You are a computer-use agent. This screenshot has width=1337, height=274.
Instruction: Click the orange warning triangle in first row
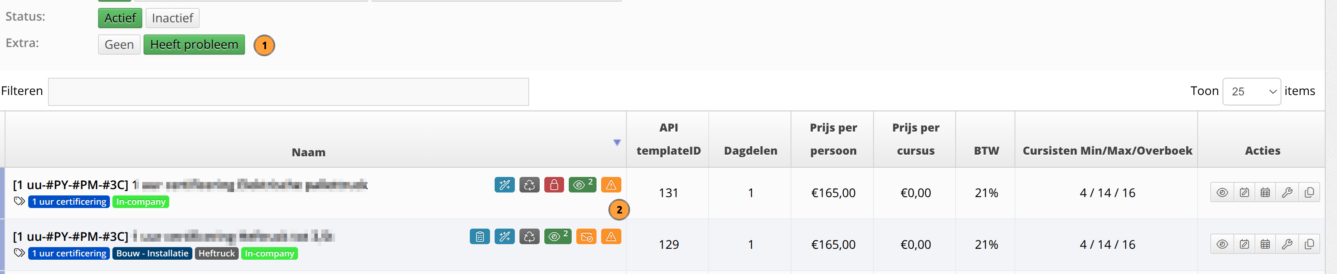click(611, 185)
